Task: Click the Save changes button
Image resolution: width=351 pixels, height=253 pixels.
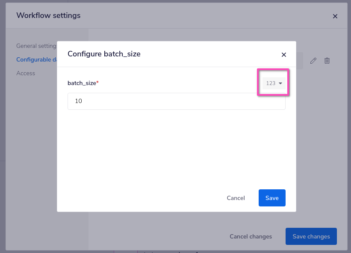Action: point(311,236)
